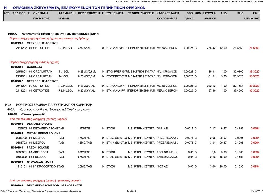Click the ΚΗΘ value '37,4457'
Image resolution: width=263 pixels, height=193 pixels.
(x=238, y=86)
